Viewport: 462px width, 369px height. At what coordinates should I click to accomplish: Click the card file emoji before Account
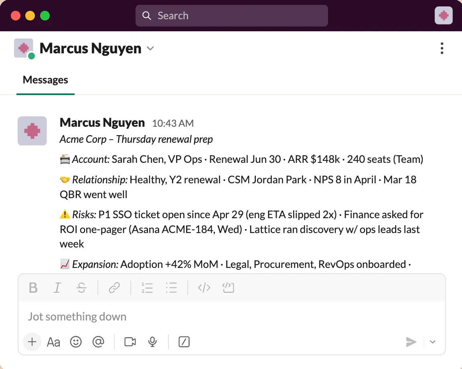click(x=65, y=159)
